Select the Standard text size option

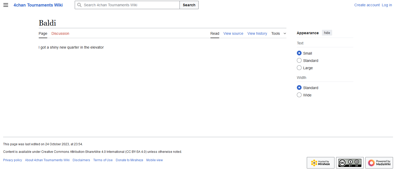point(299,60)
